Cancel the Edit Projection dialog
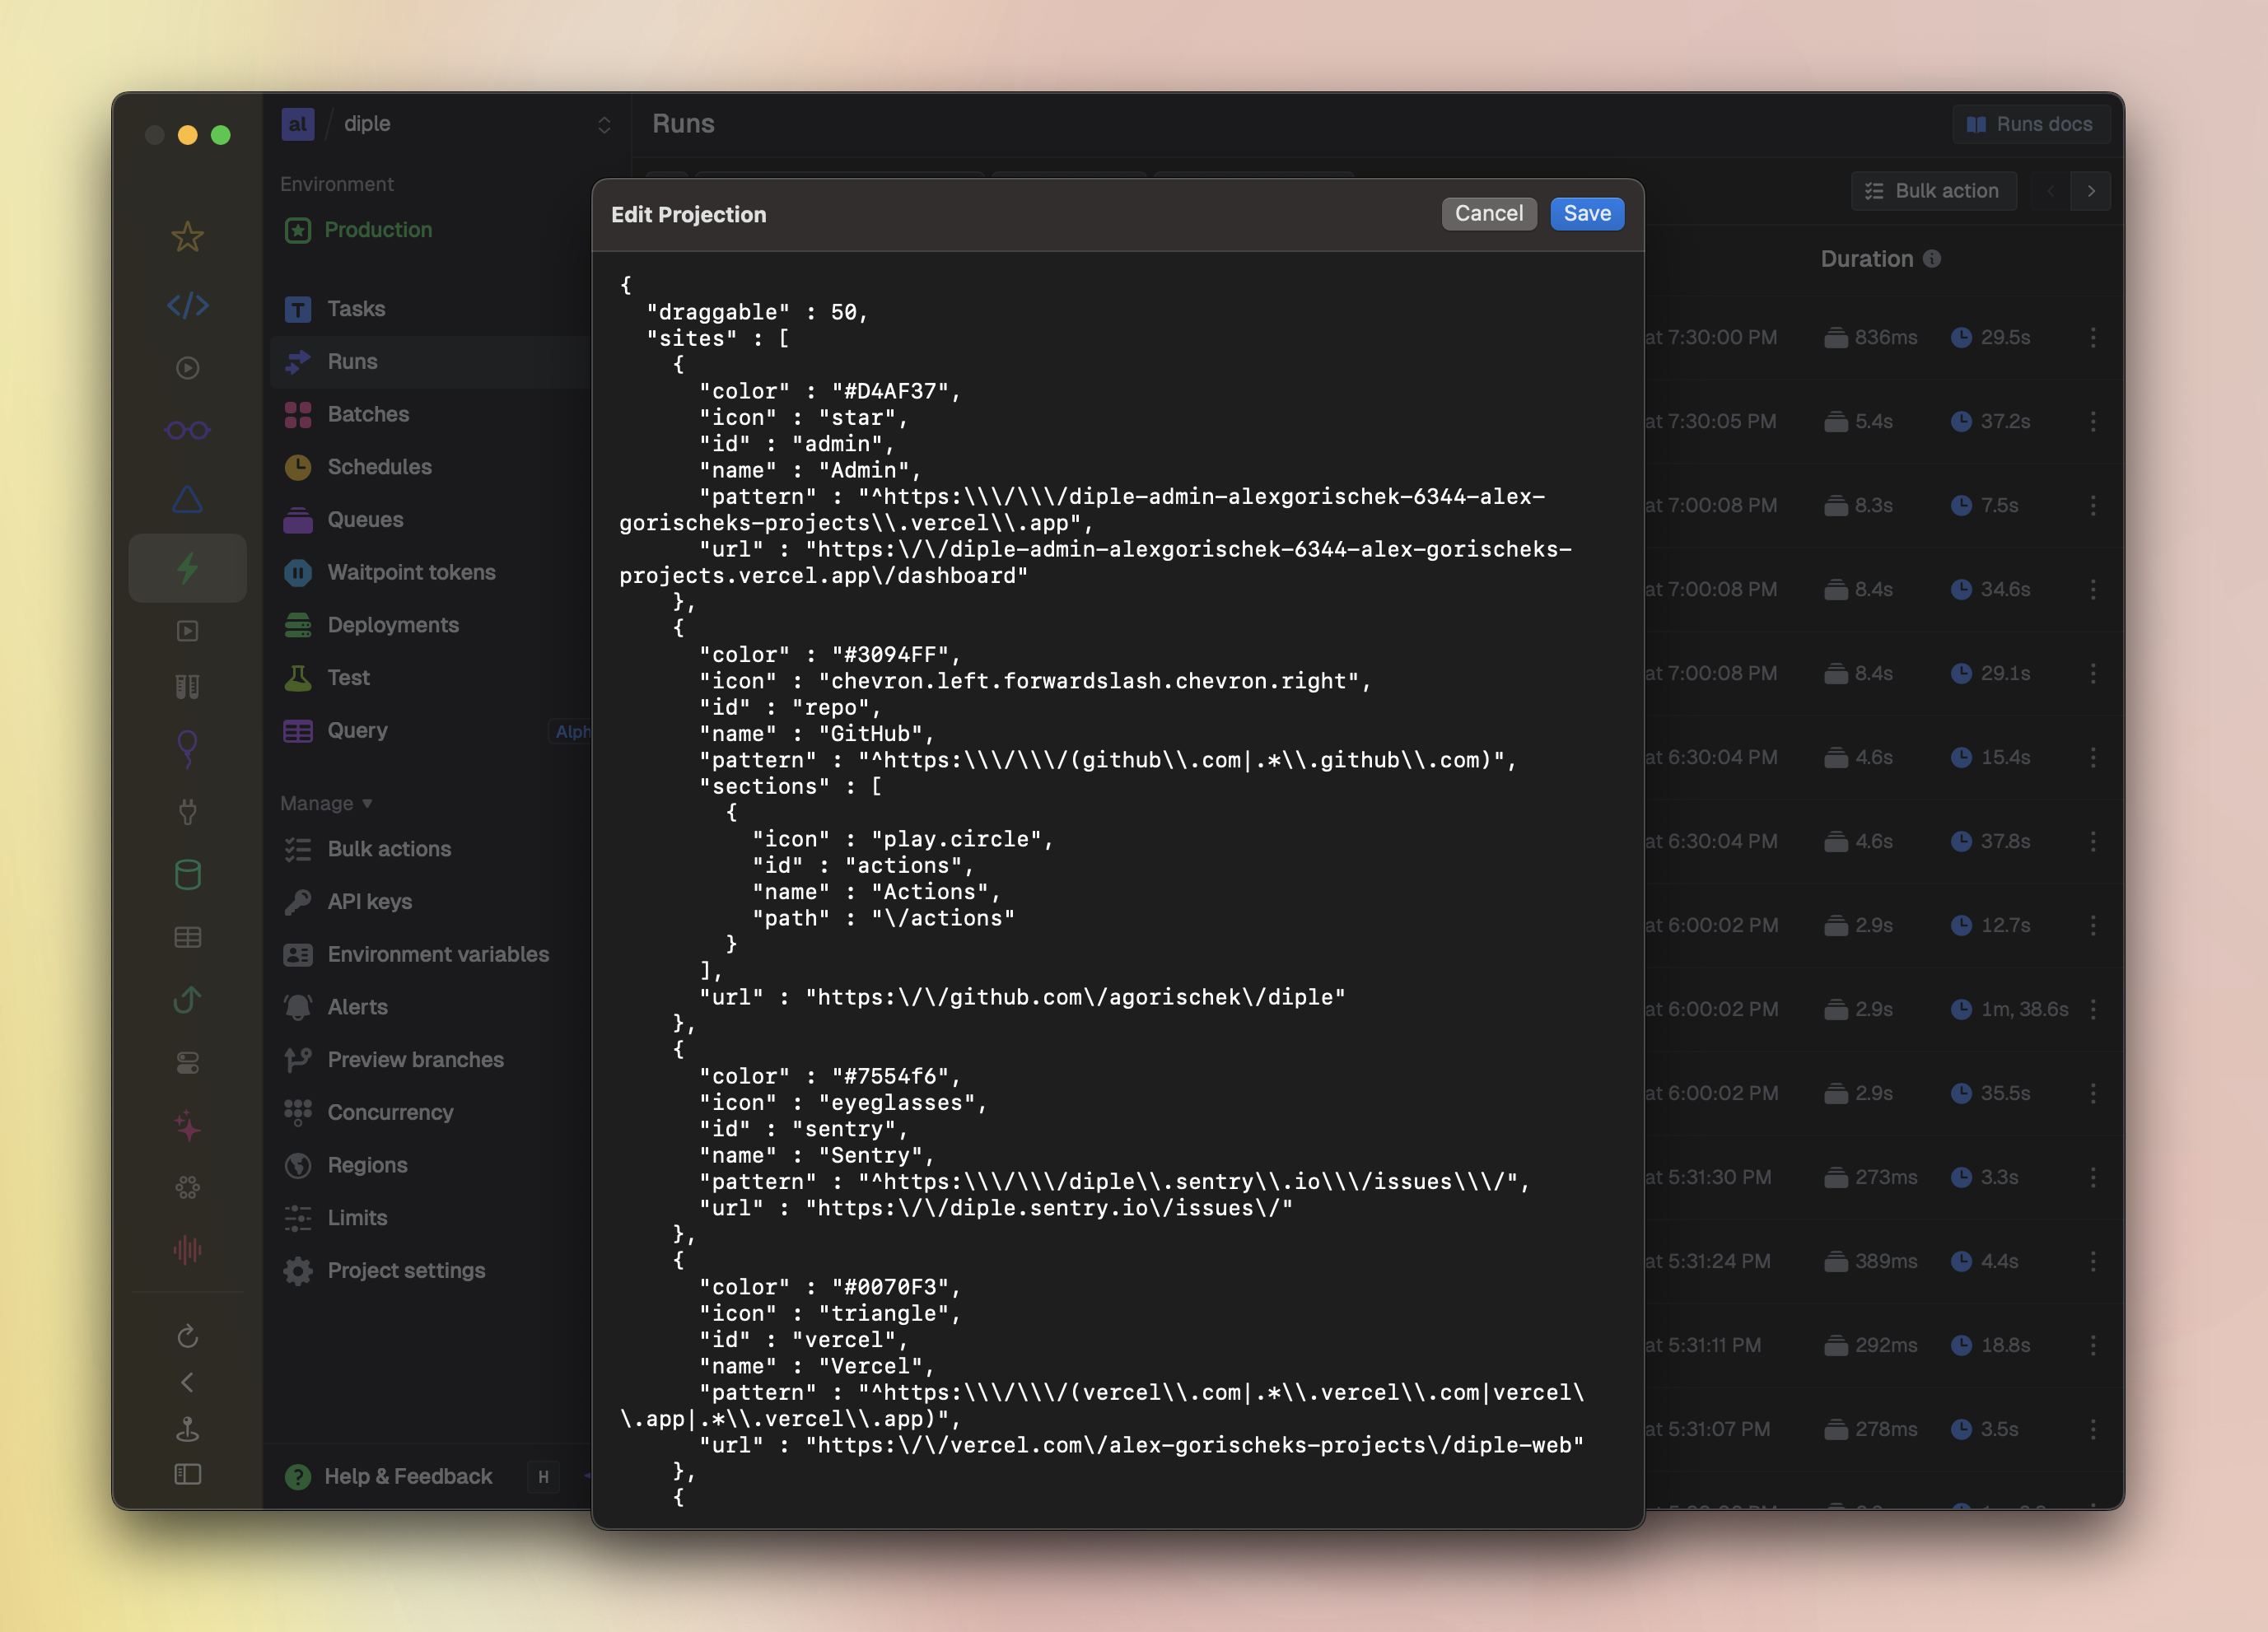The width and height of the screenshot is (2268, 1632). (1489, 213)
